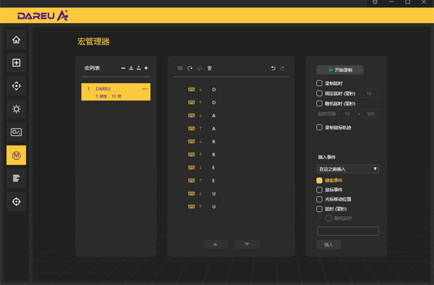
Task: Select the macro manager M sidebar icon
Action: pyautogui.click(x=17, y=156)
